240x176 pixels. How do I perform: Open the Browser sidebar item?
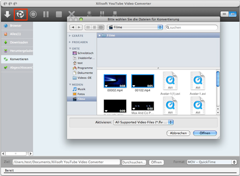[x=17, y=26]
